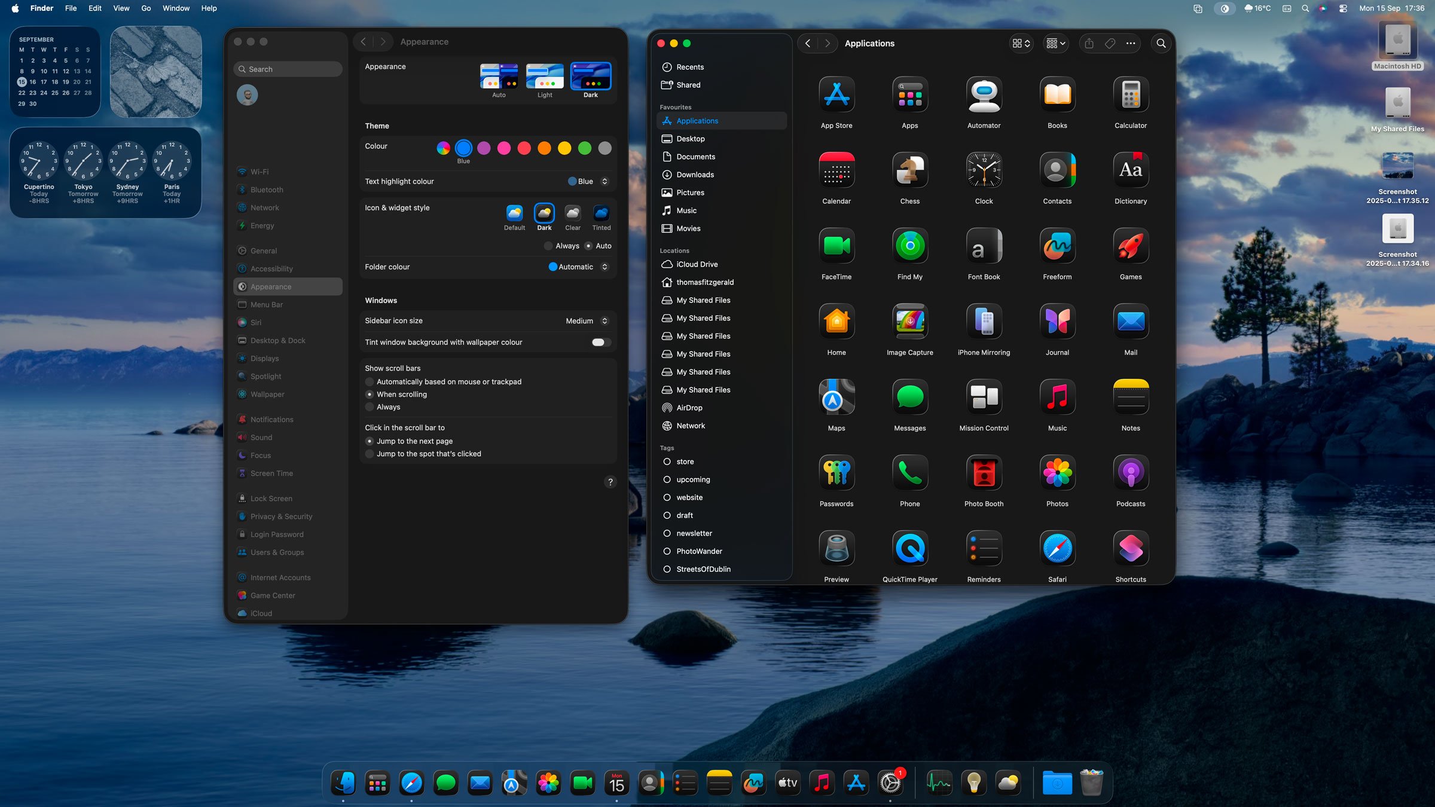Image resolution: width=1435 pixels, height=807 pixels.
Task: Open the Photo Booth application
Action: pyautogui.click(x=984, y=473)
